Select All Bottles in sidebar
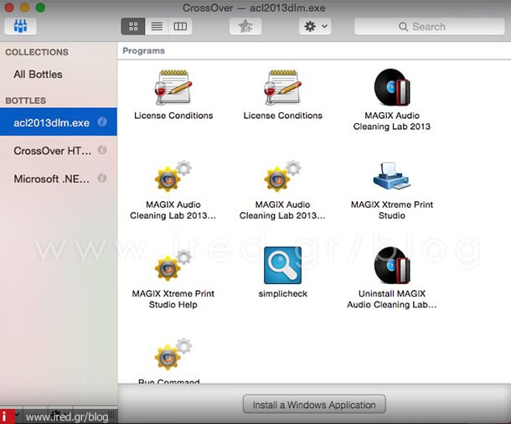 (38, 75)
